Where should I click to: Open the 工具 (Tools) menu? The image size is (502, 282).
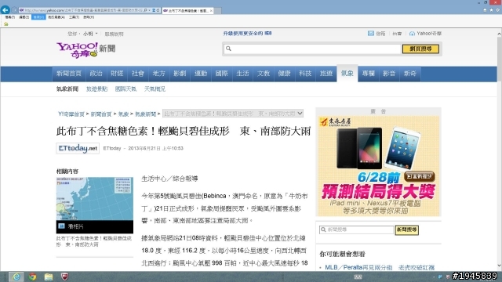pyautogui.click(x=74, y=17)
